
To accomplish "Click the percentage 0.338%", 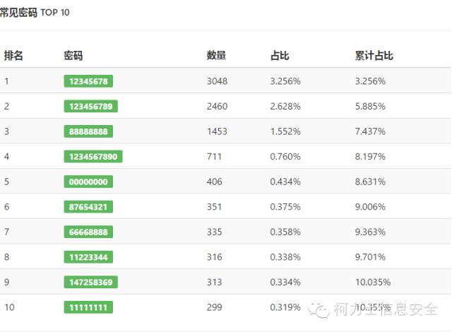I will click(285, 257).
